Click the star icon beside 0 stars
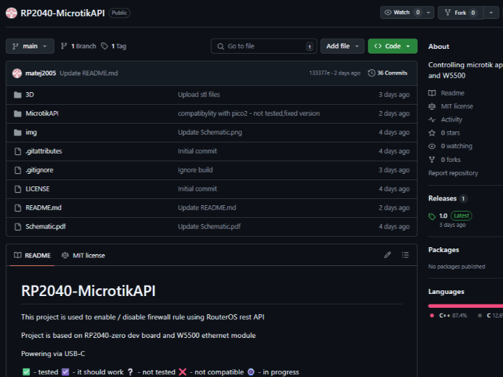This screenshot has width=503, height=377. (x=432, y=133)
